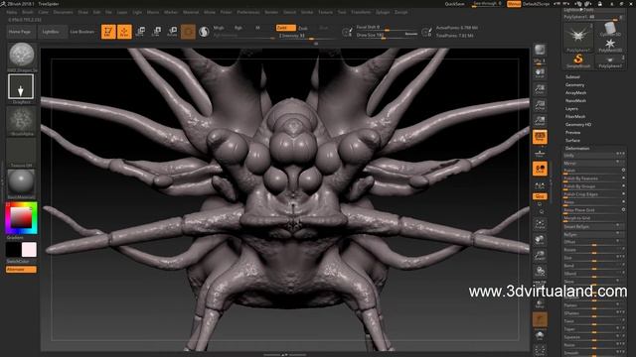Expand the Layers subpalette
The image size is (636, 357).
tap(571, 108)
